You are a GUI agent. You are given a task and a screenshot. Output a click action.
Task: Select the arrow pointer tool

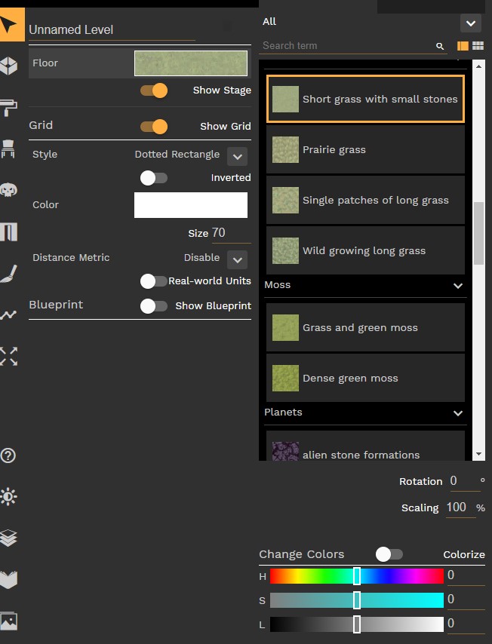10,24
